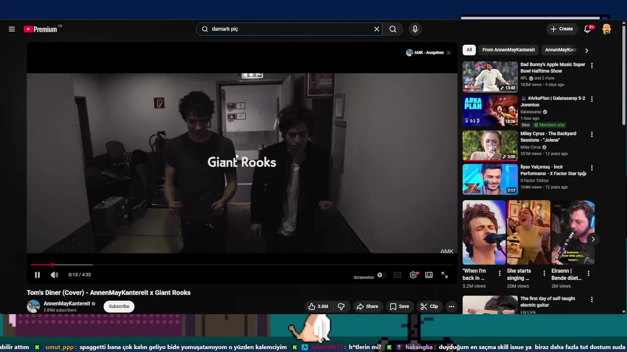627x352 pixels.
Task: Subscribe to AnnenMayKantereit channel
Action: point(119,307)
